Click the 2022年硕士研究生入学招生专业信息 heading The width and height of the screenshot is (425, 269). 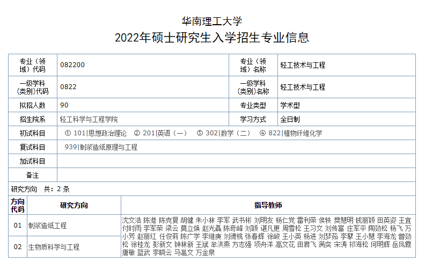tap(212, 38)
